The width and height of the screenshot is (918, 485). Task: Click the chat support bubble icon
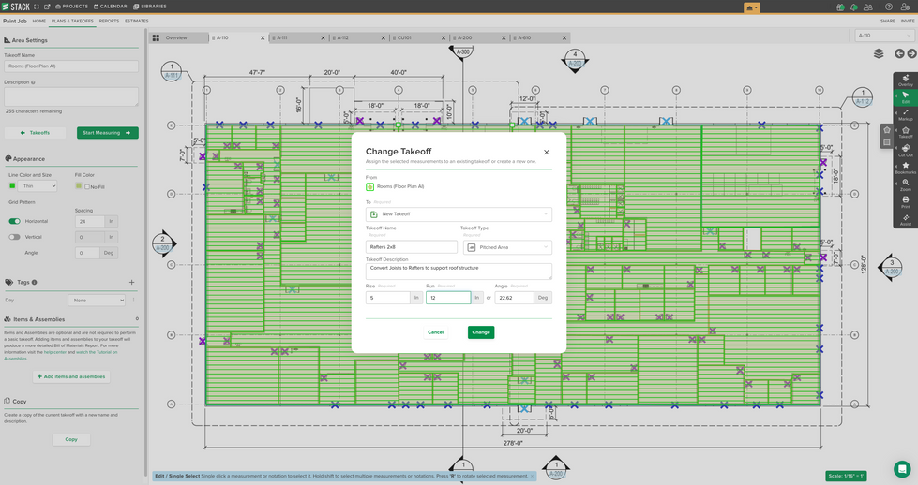point(901,469)
